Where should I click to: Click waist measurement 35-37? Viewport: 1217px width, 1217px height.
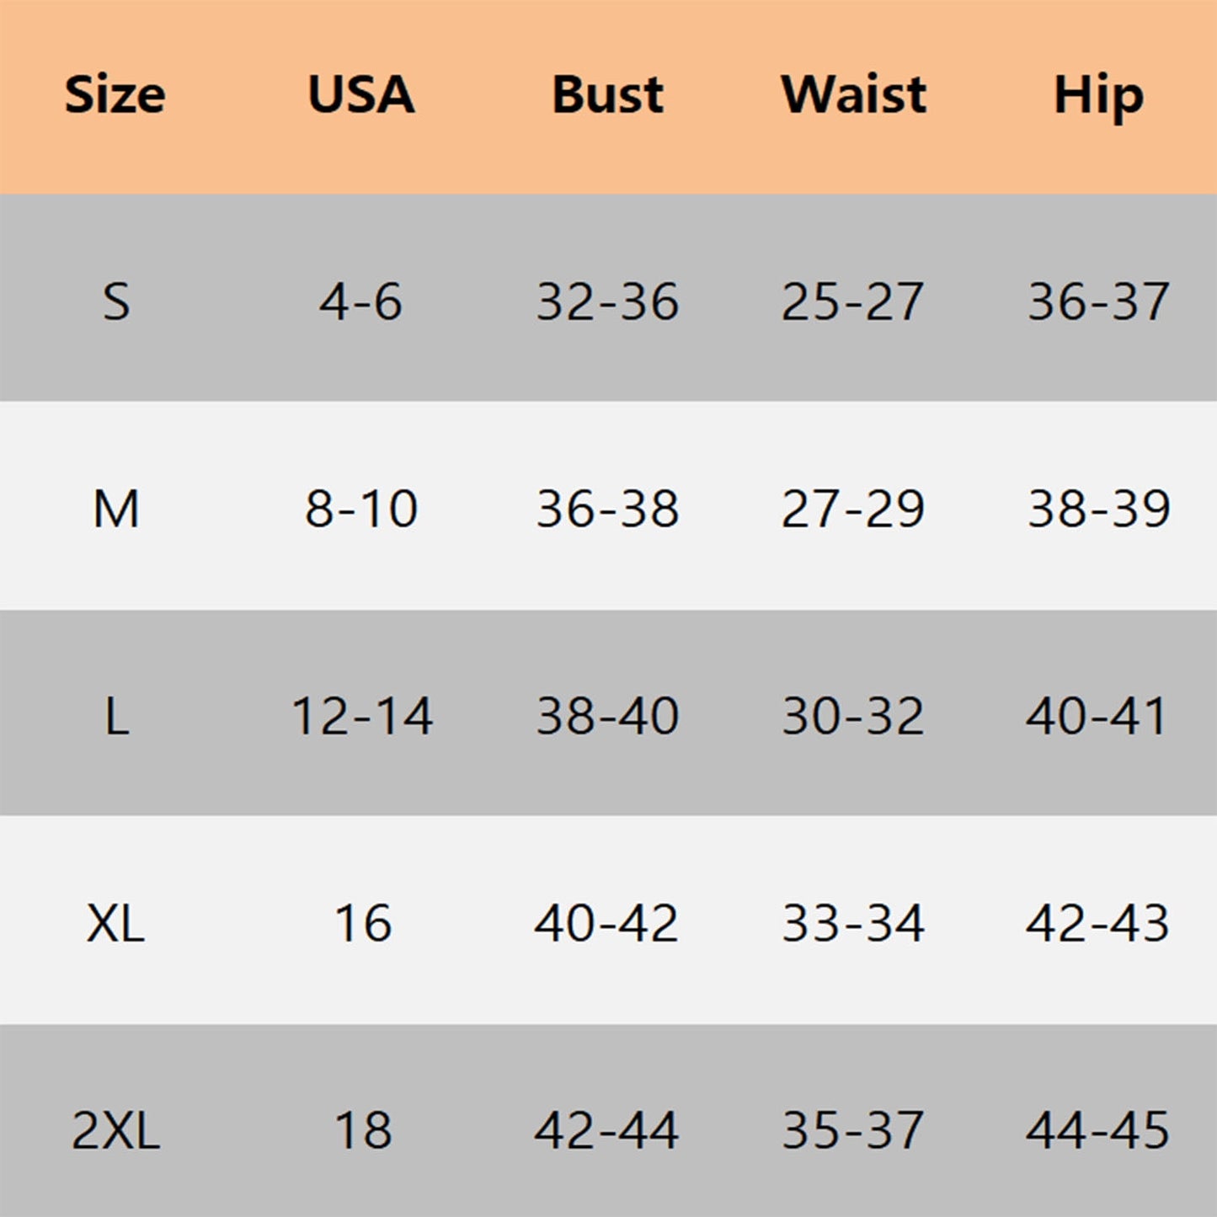click(x=853, y=1131)
